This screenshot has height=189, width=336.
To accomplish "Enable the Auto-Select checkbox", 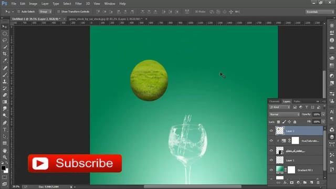I will (x=19, y=12).
